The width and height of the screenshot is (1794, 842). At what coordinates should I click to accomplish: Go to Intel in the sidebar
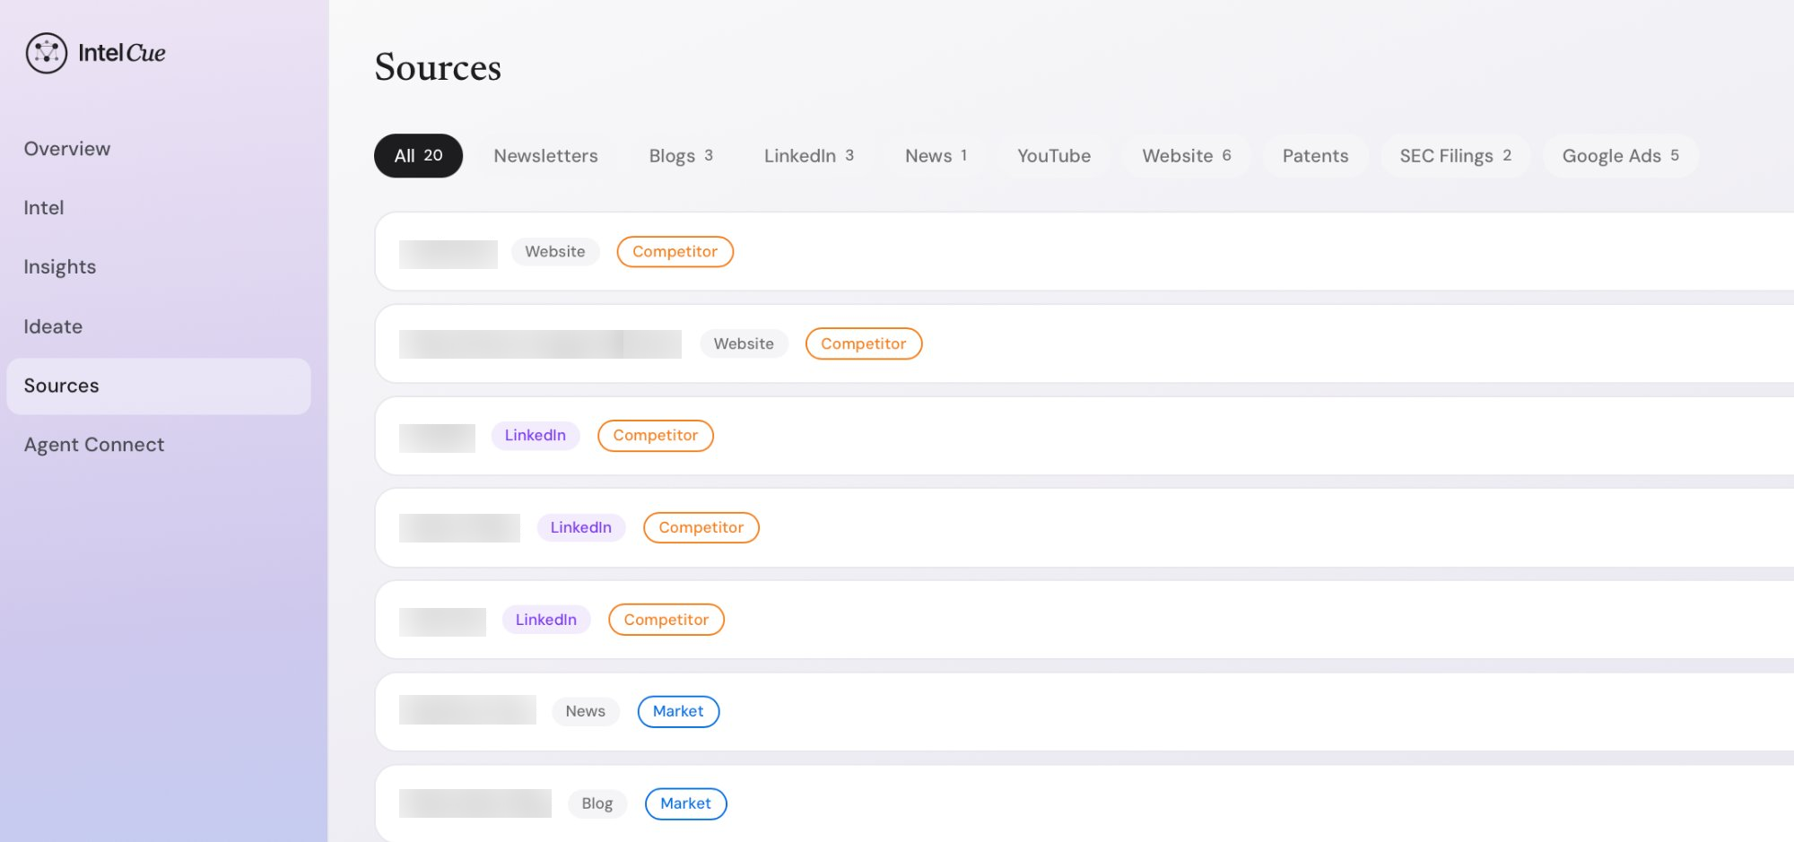[44, 208]
